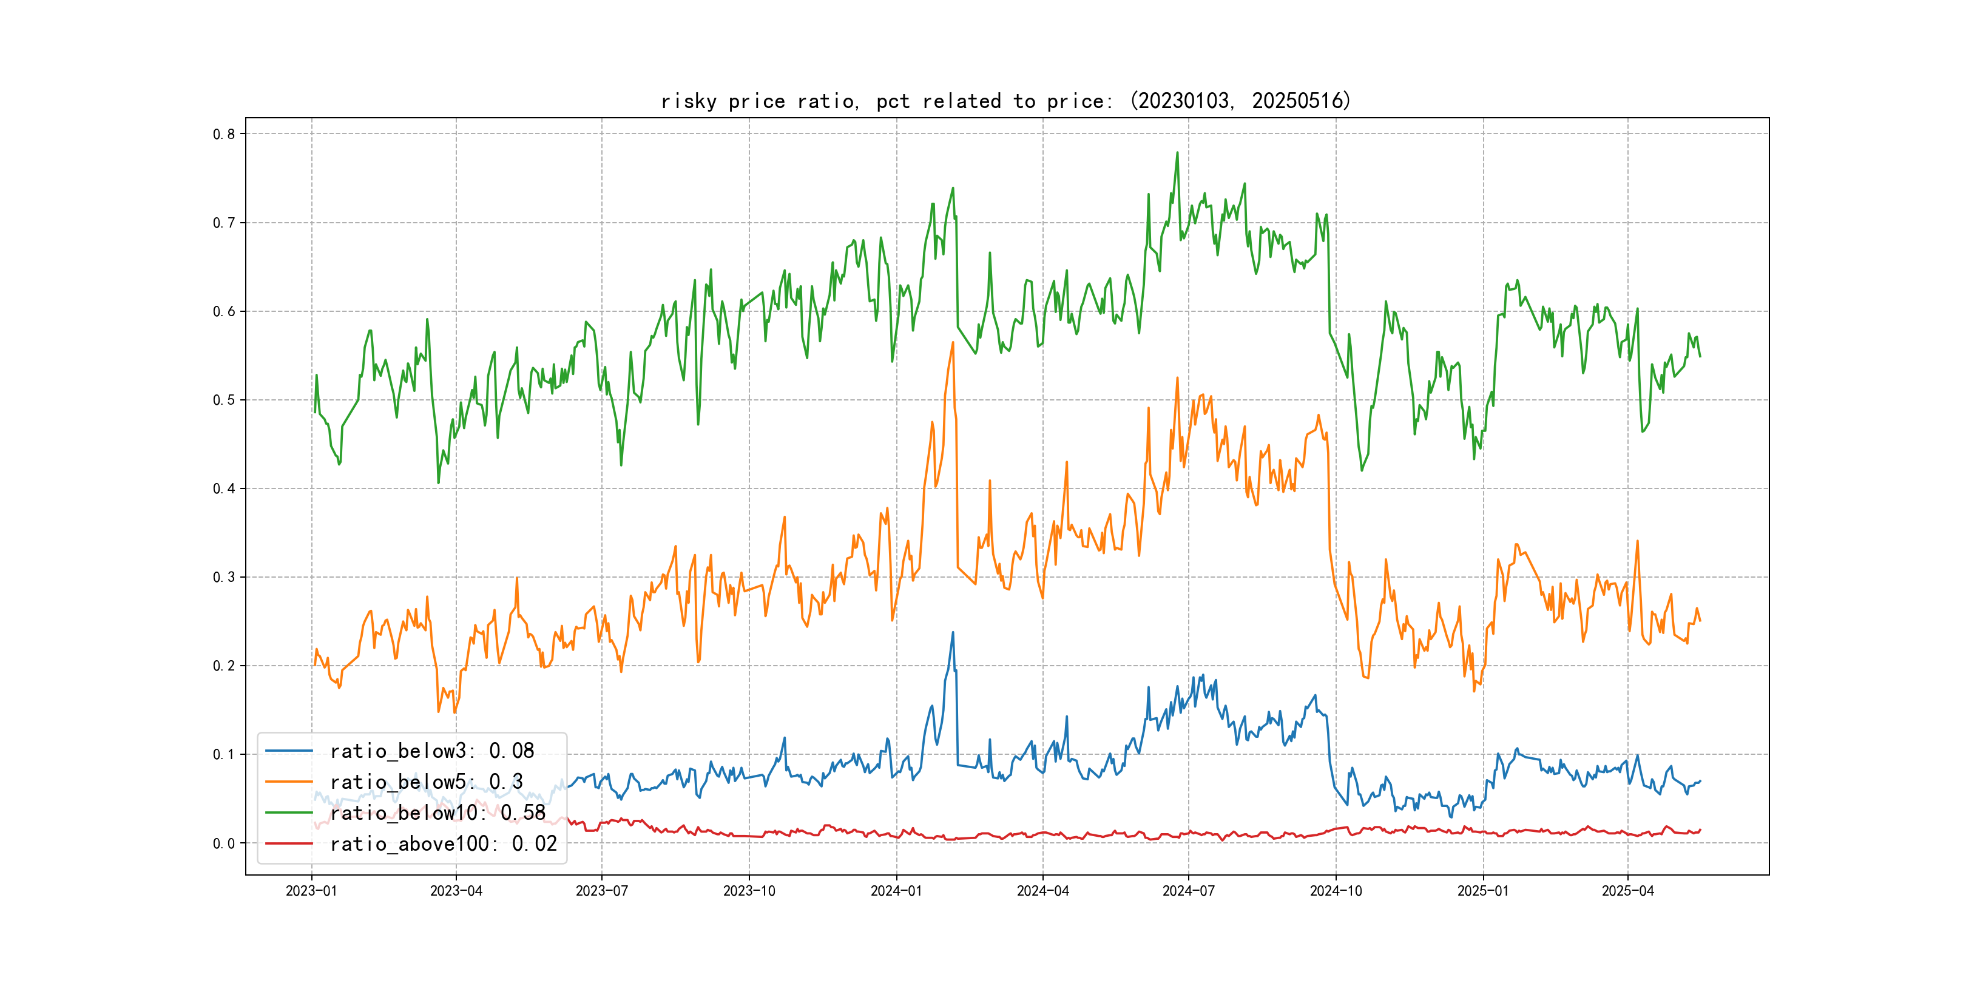Click the 0.8 y-axis tick label
The height and width of the screenshot is (983, 1966).
click(224, 134)
